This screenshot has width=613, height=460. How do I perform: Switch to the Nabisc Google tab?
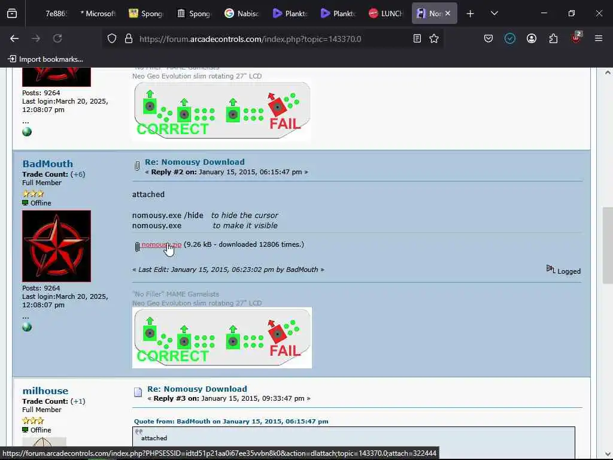click(x=242, y=13)
